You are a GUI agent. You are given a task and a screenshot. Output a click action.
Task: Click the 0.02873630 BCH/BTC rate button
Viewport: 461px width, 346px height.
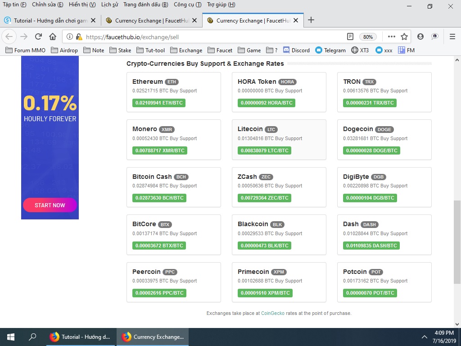159,198
